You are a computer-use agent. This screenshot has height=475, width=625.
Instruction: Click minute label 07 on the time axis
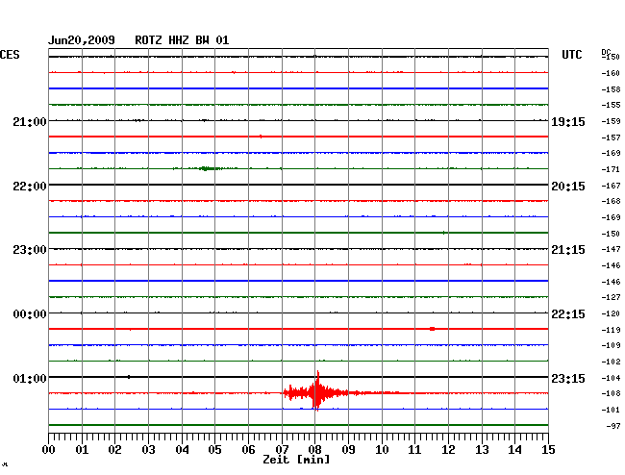point(282,450)
